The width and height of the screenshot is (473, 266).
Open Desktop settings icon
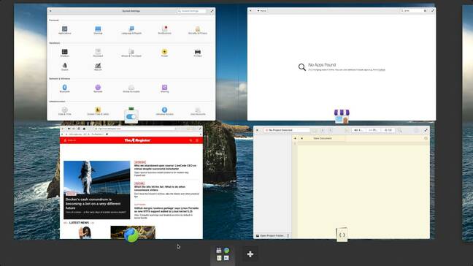pyautogui.click(x=98, y=30)
